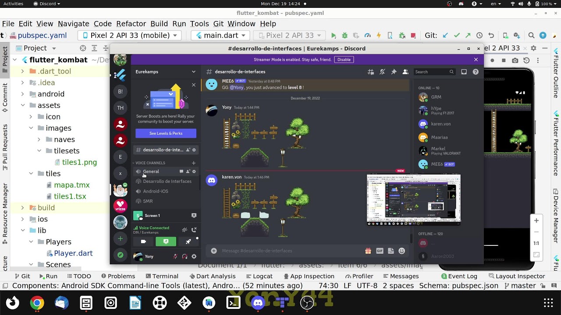The image size is (561, 315).
Task: Click the message input for #desarrollo-de-interfaces
Action: coord(289,251)
